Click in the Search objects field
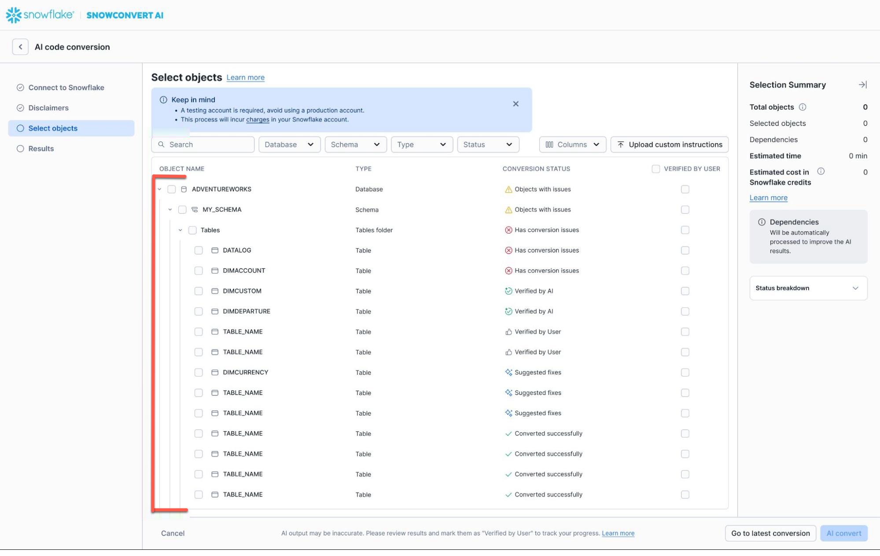 [x=207, y=145]
